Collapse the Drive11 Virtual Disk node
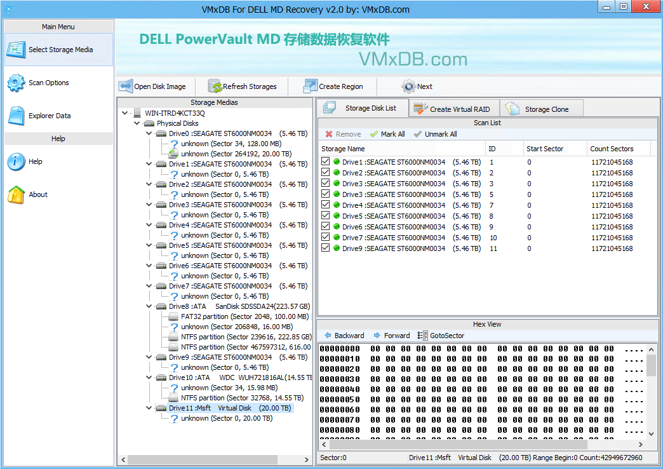Screen dimensions: 663x469 coord(149,408)
